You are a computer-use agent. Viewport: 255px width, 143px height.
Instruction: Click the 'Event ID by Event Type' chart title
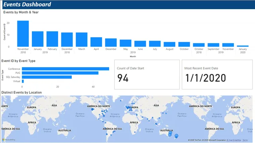pos(18,61)
